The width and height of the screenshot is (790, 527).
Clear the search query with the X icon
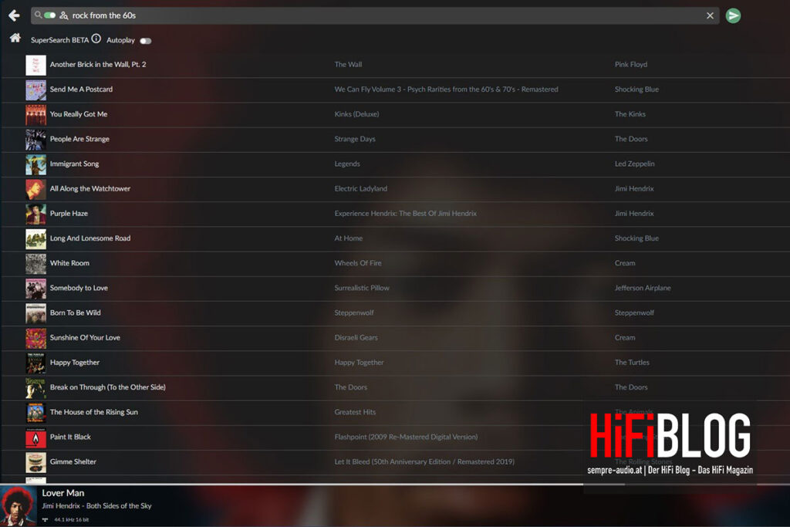710,15
